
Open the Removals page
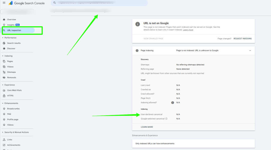coord(12,78)
